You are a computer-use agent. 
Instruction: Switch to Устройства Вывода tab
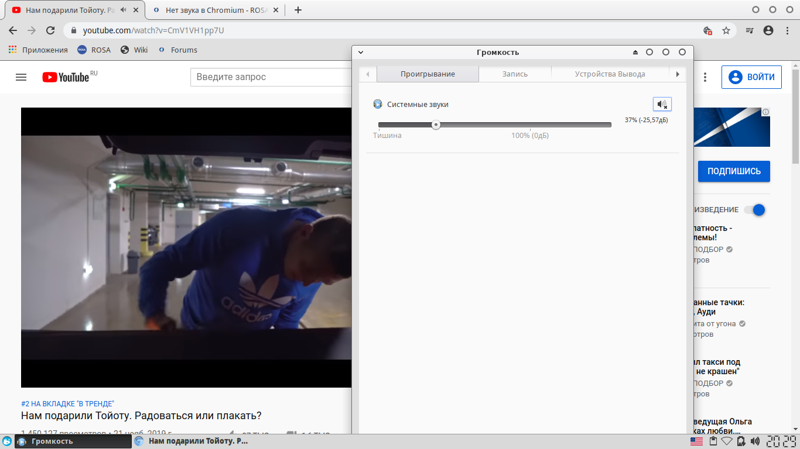(x=610, y=74)
